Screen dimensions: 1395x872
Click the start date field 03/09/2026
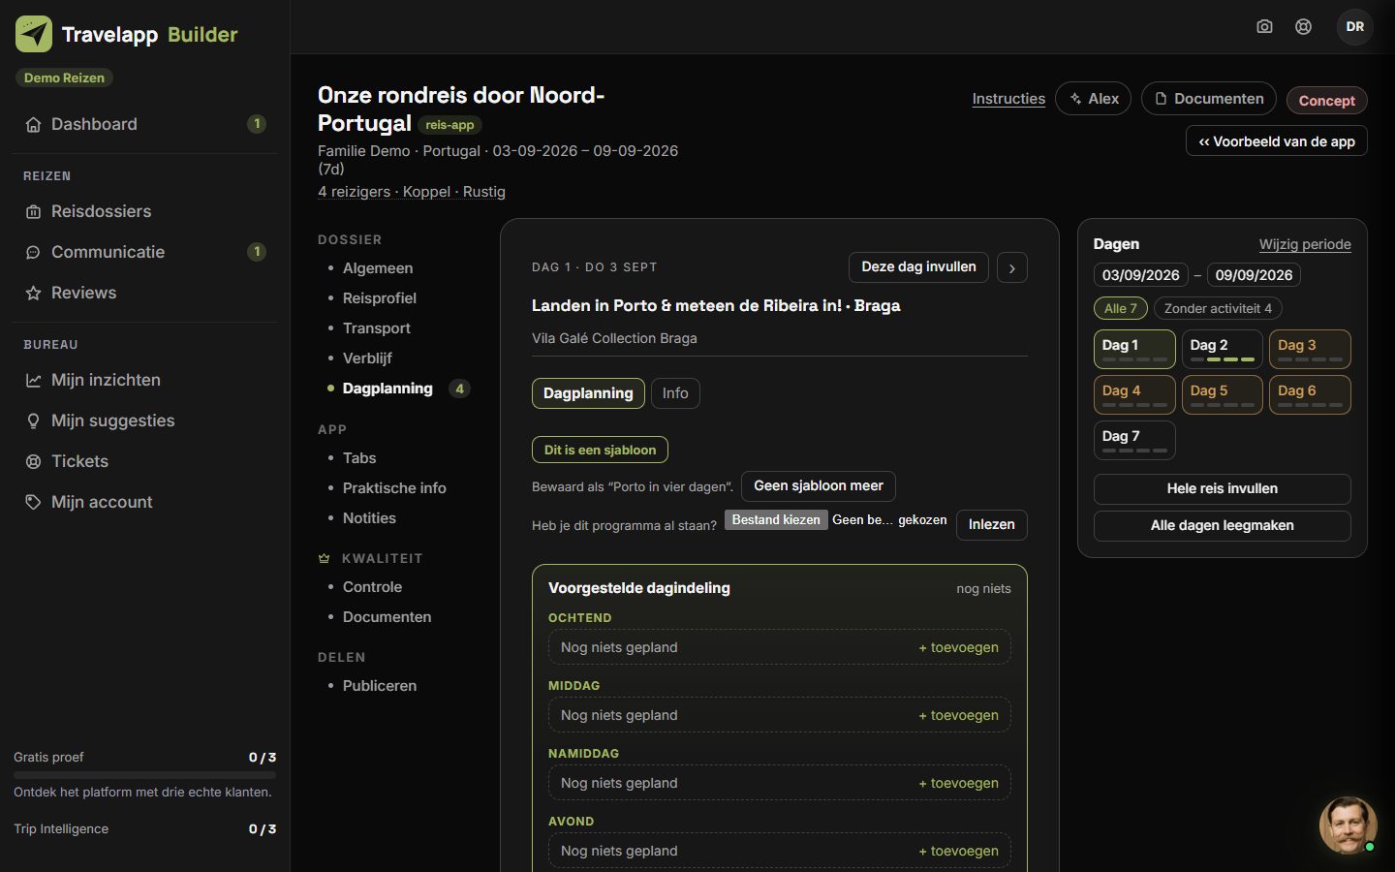pyautogui.click(x=1141, y=275)
